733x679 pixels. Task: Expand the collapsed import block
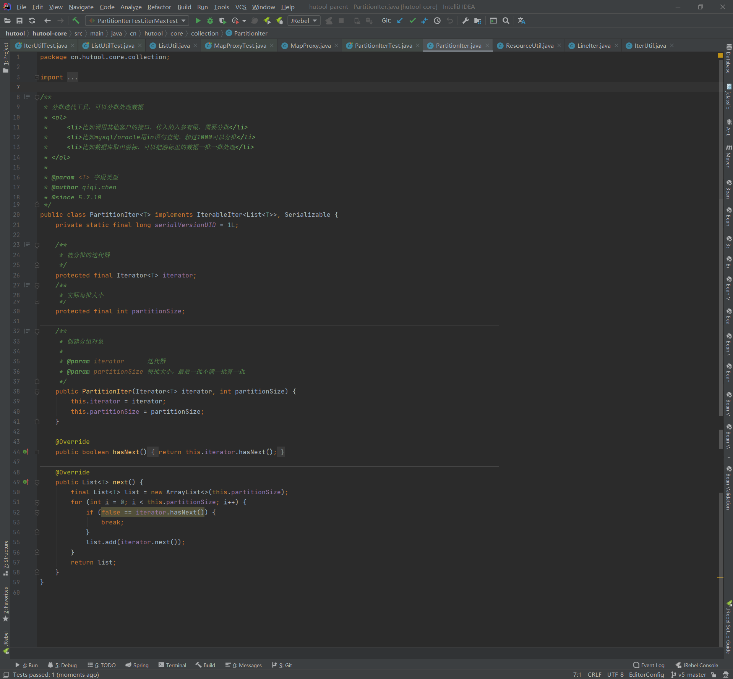(37, 77)
